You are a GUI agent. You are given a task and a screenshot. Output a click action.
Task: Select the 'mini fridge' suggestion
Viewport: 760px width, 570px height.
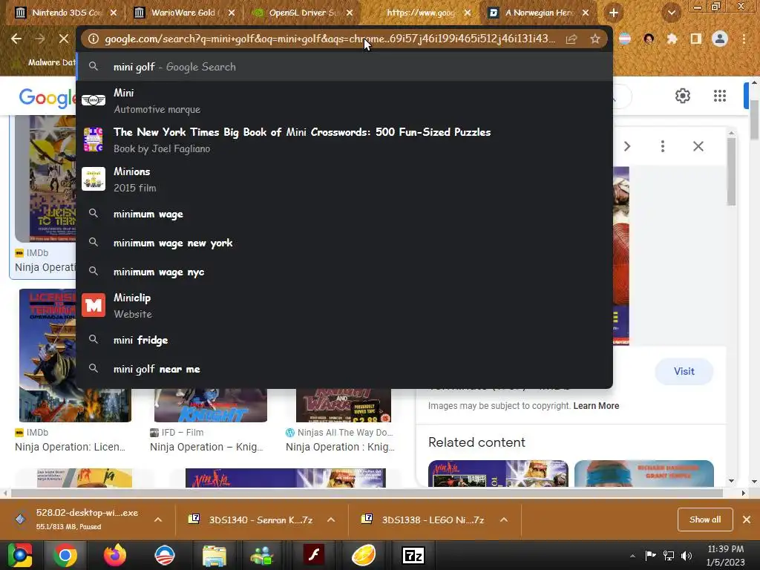point(344,340)
